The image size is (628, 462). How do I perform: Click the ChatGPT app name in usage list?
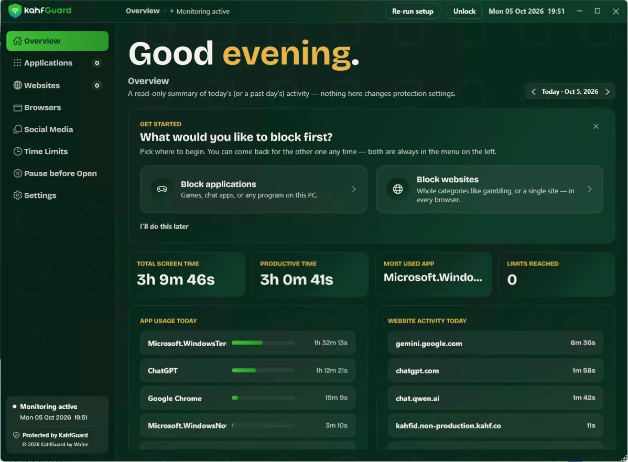tap(163, 371)
